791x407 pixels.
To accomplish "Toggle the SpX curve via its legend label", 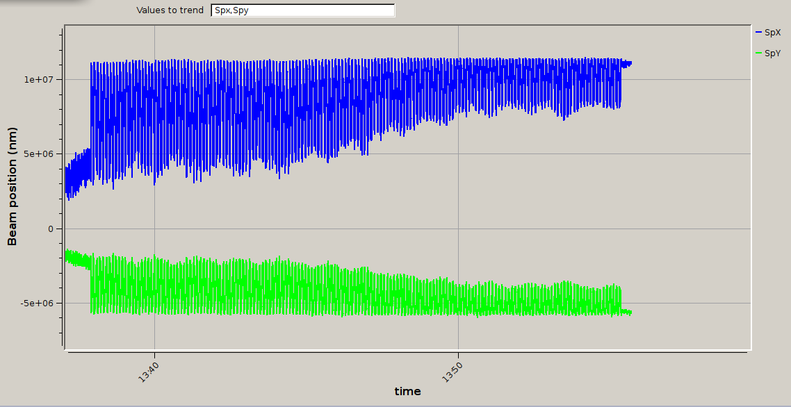I will coord(772,33).
